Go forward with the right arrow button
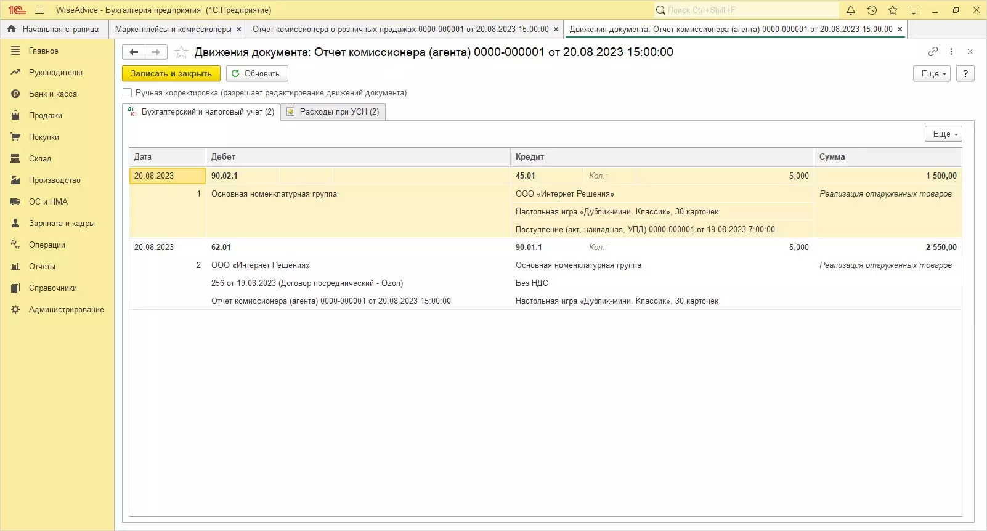The height and width of the screenshot is (531, 987). 156,52
